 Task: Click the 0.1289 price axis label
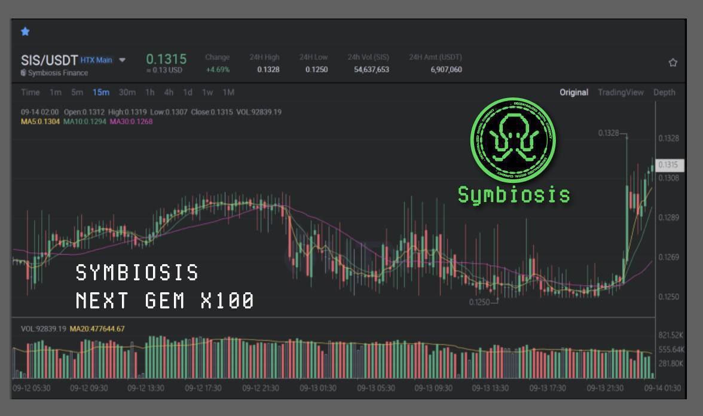pyautogui.click(x=668, y=218)
